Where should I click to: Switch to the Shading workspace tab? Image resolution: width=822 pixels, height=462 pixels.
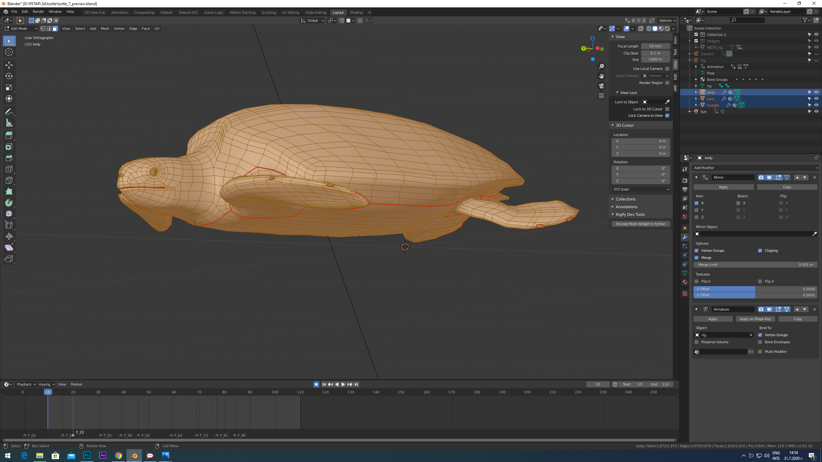[356, 13]
